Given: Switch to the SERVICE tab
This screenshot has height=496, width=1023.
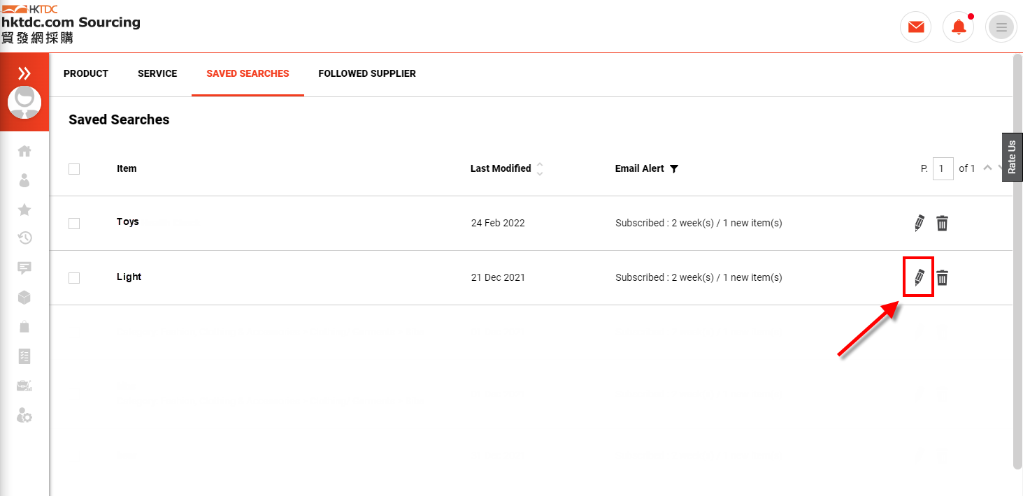Looking at the screenshot, I should click(157, 73).
